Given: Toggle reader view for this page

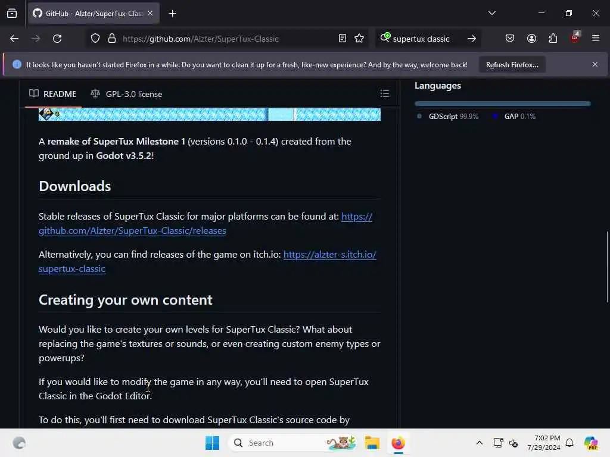Looking at the screenshot, I should click(343, 39).
